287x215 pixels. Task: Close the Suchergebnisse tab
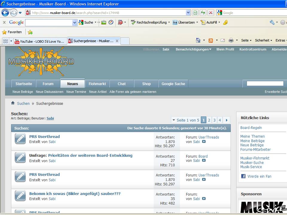117,41
